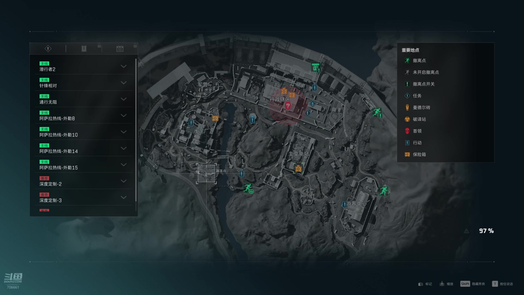Select the extraction point with plus badge

(x=248, y=188)
